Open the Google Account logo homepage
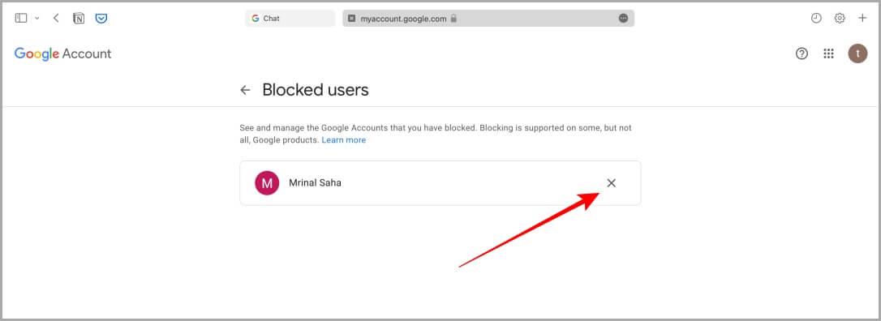This screenshot has width=881, height=321. coord(63,53)
